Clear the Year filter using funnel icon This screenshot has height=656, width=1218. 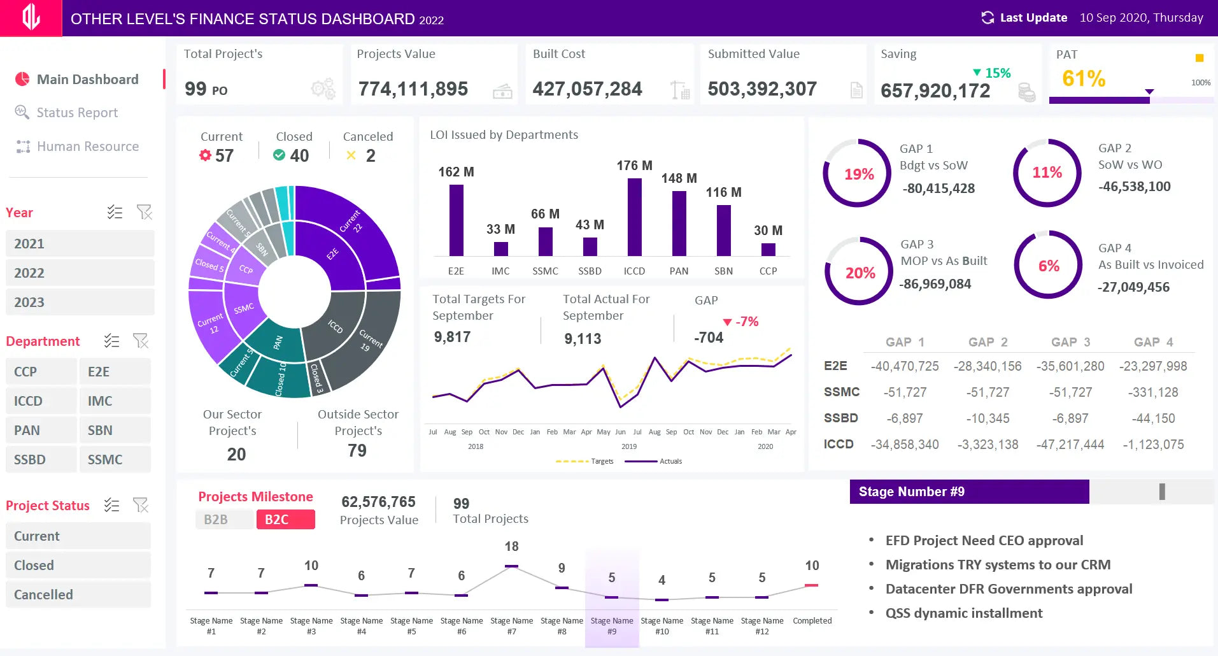tap(145, 212)
